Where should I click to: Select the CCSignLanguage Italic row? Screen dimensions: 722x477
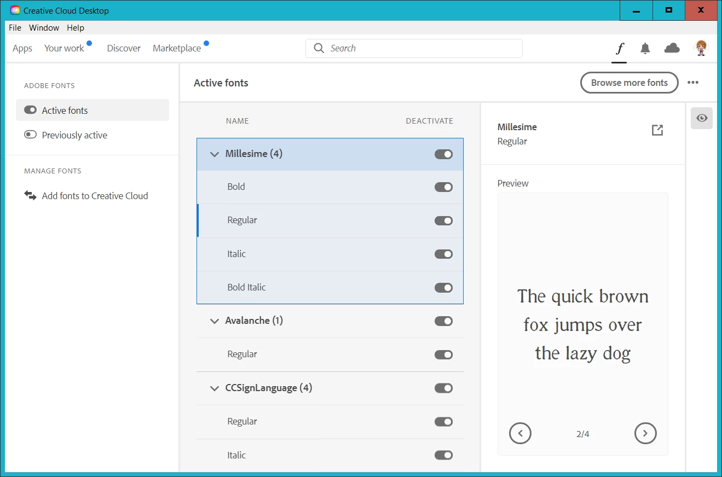click(x=330, y=455)
